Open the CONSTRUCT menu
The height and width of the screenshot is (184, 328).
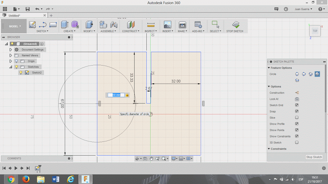(x=131, y=31)
